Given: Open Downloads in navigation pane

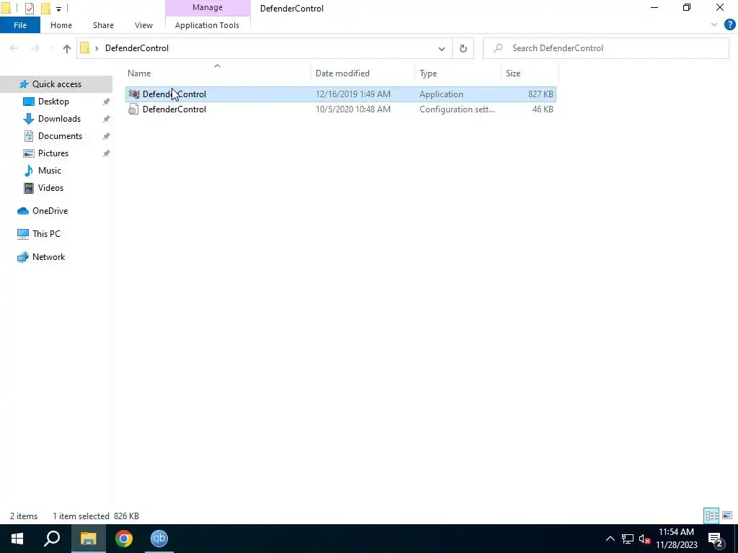Looking at the screenshot, I should coord(59,119).
